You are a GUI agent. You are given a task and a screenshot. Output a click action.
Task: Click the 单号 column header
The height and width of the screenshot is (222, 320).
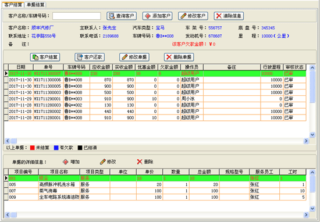(48, 67)
